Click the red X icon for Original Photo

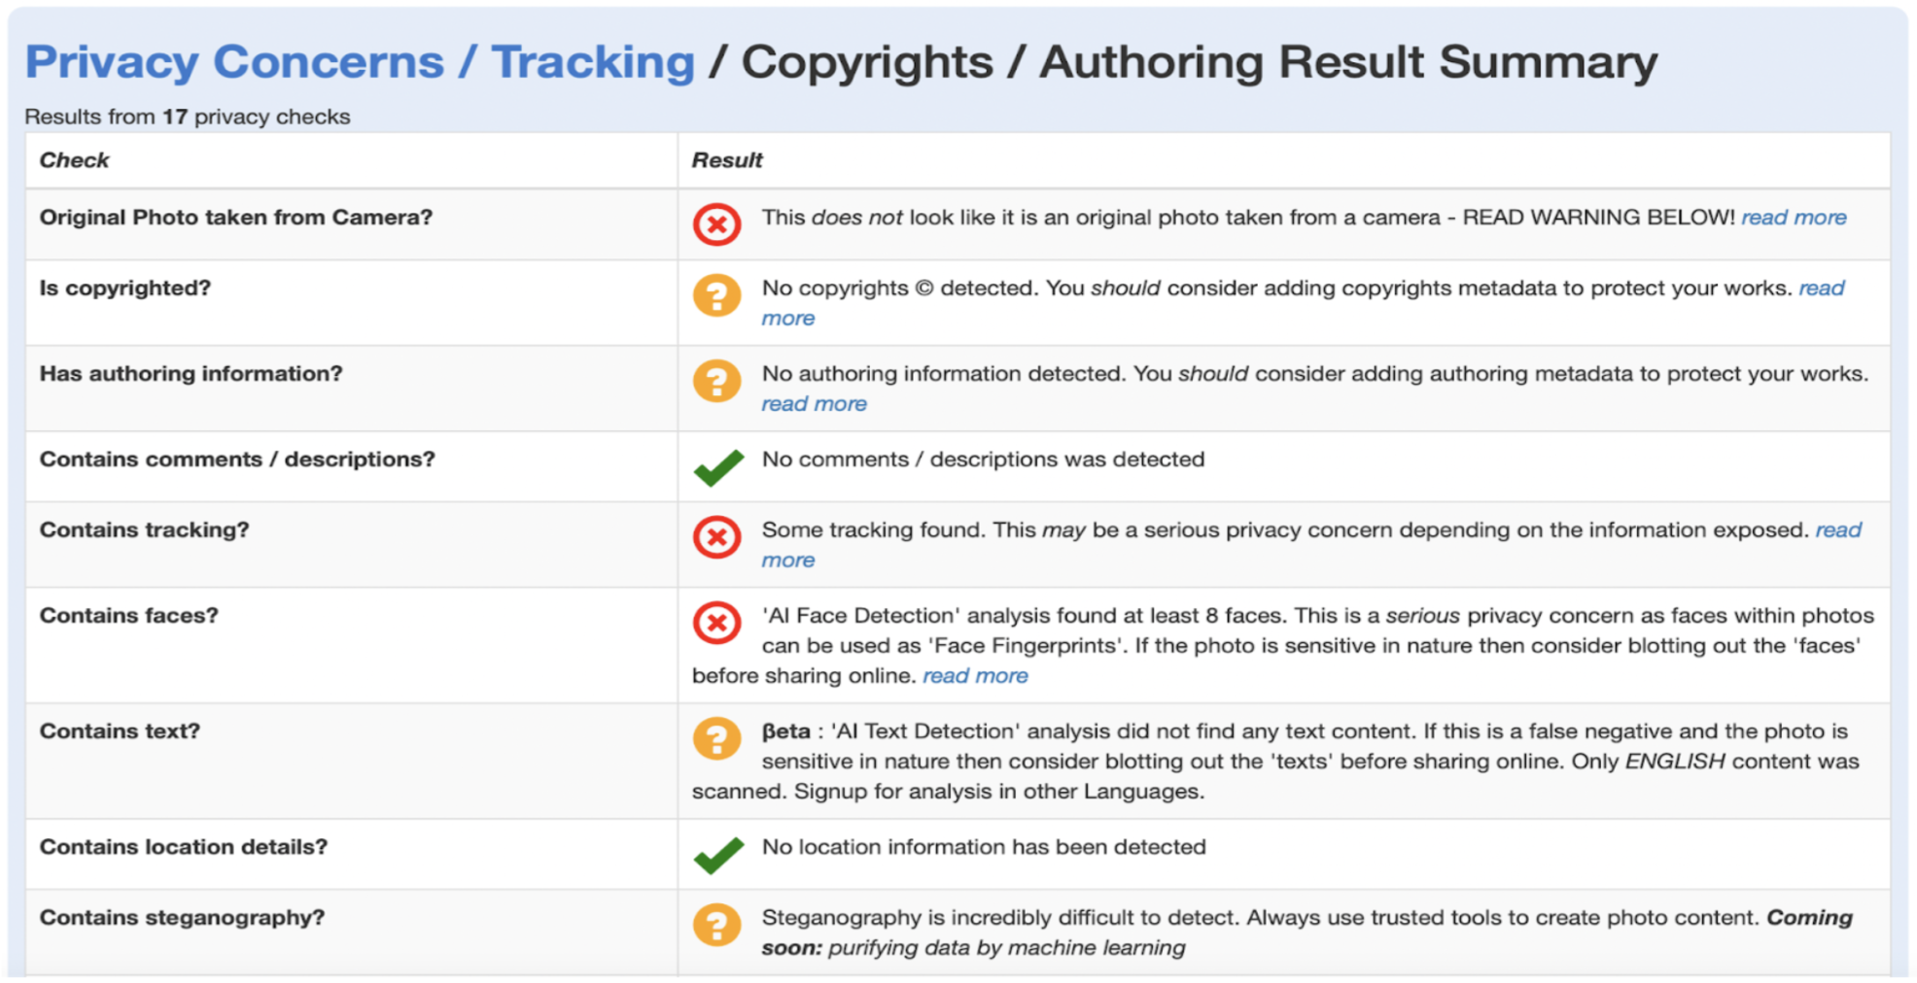(x=717, y=224)
